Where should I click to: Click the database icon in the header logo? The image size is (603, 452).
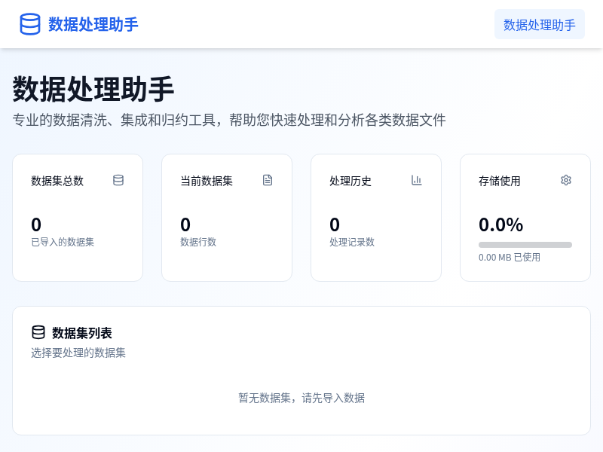(29, 24)
